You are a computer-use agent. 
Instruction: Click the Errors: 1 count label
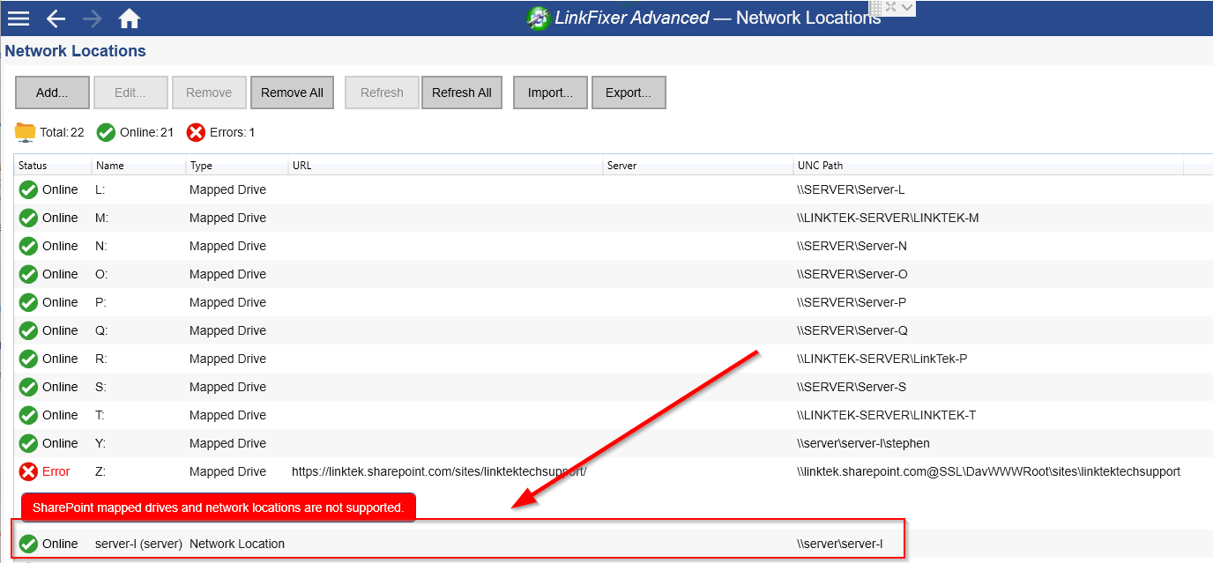tap(232, 132)
